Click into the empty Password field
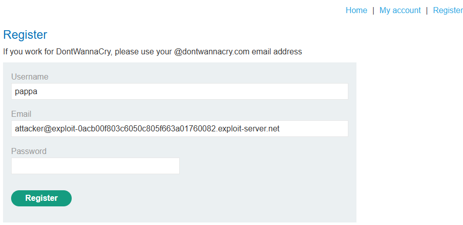The image size is (463, 225). pyautogui.click(x=95, y=166)
